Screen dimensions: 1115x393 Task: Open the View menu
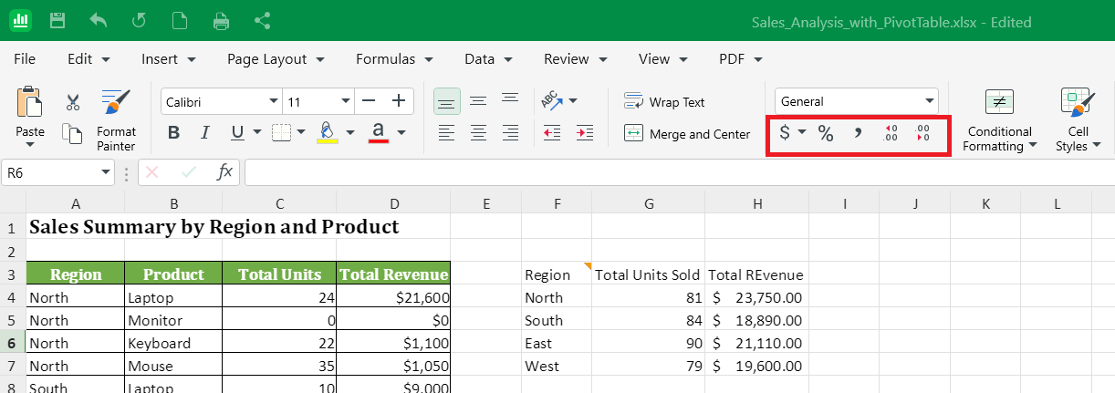[x=663, y=58]
